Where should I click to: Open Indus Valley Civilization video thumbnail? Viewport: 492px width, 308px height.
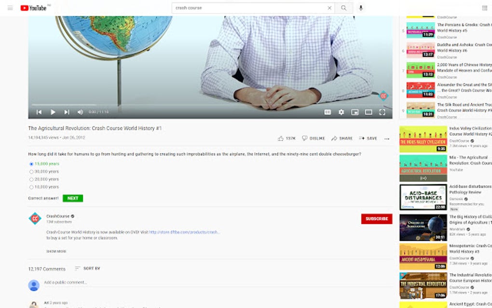[x=423, y=139]
